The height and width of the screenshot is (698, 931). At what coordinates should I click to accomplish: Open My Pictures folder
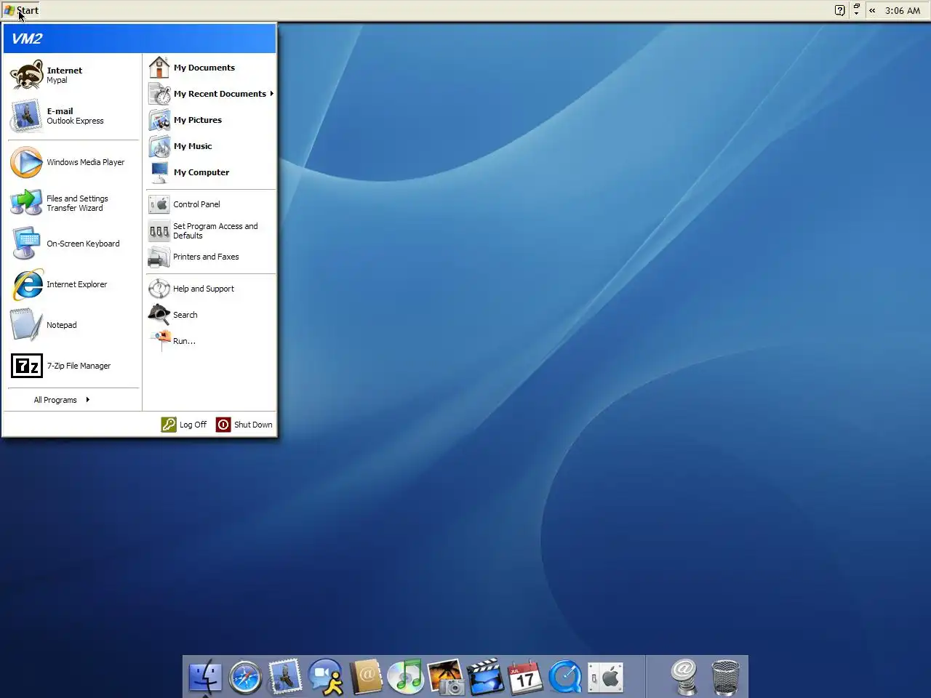click(211, 120)
